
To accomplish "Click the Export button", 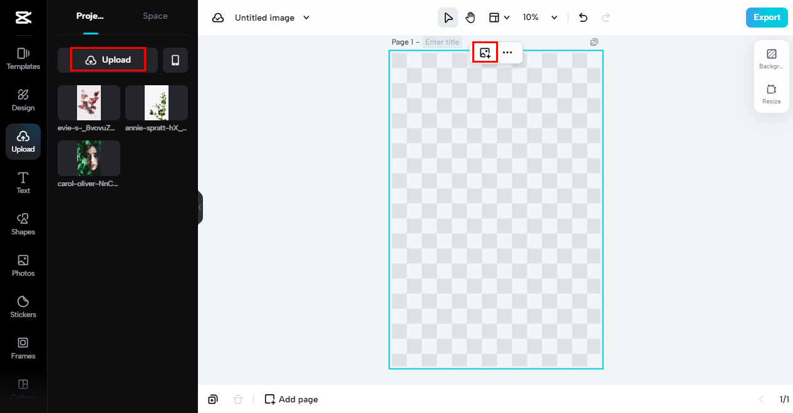I will click(767, 18).
